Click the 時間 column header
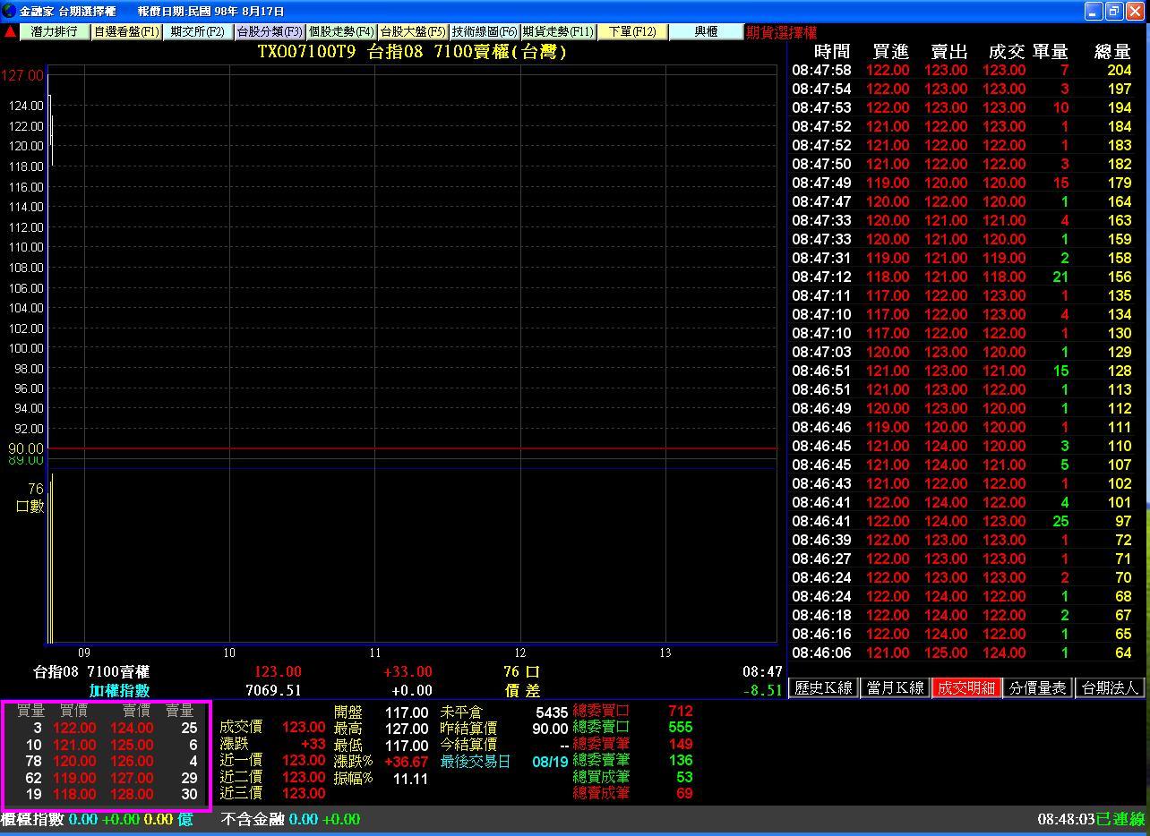Image resolution: width=1150 pixels, height=836 pixels. tap(833, 52)
